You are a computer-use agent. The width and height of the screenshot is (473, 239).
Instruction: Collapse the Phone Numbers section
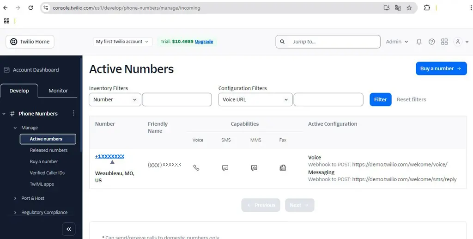pos(4,114)
